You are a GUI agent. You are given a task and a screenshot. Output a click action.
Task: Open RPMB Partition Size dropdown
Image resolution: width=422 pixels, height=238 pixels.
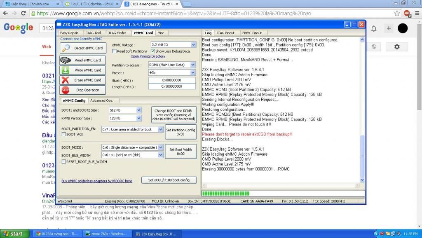click(x=138, y=118)
